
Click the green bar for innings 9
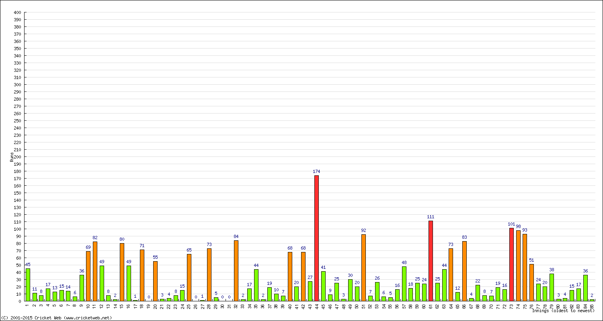pyautogui.click(x=82, y=288)
